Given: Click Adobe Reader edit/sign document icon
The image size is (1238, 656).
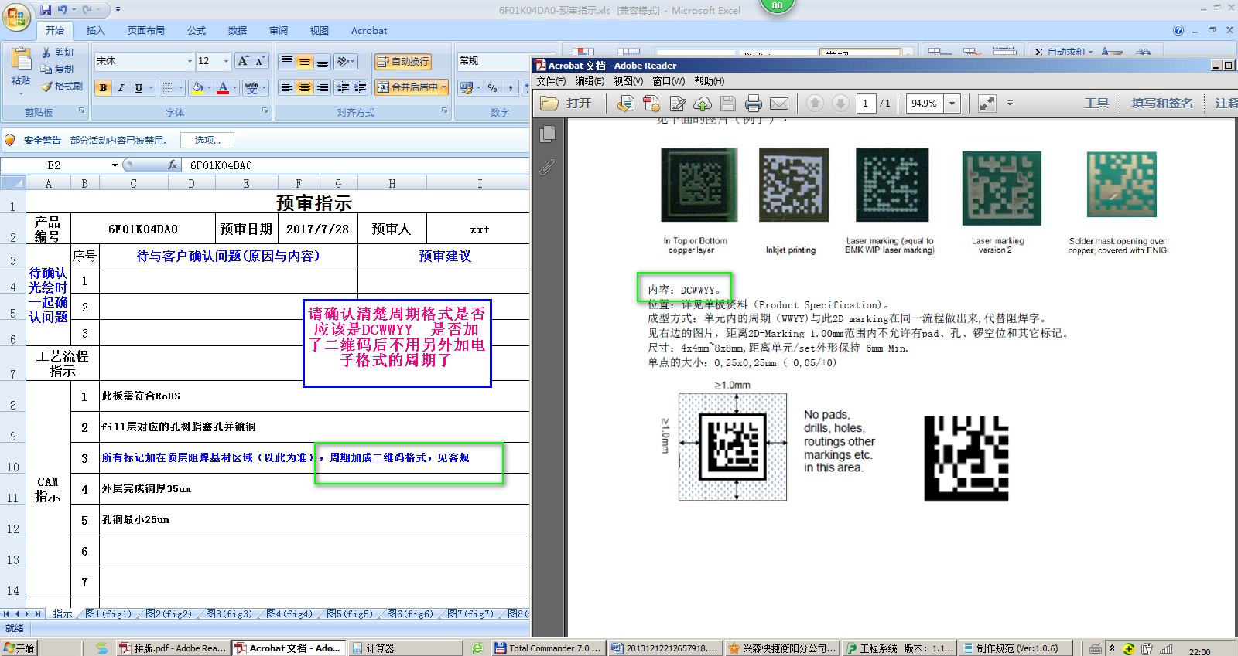Looking at the screenshot, I should [678, 104].
